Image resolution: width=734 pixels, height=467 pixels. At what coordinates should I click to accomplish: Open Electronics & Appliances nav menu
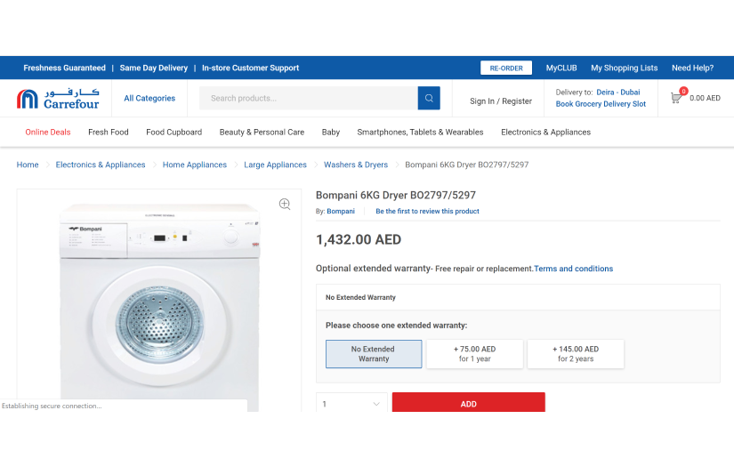545,132
